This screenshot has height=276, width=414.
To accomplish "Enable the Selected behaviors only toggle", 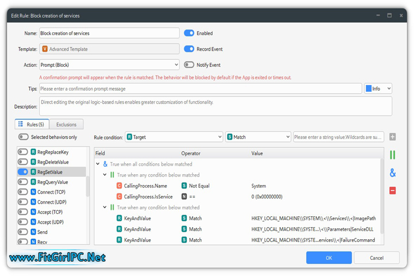I will (x=24, y=137).
